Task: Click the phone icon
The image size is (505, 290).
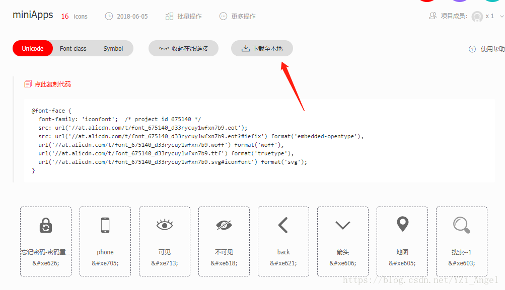Action: click(x=105, y=225)
